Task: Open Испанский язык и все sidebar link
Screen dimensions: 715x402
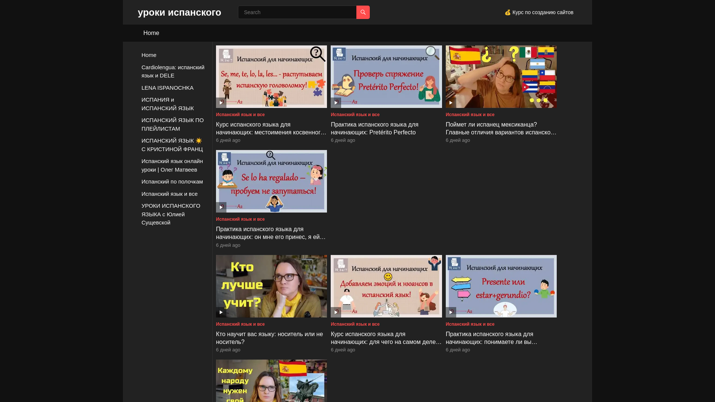Action: point(169,194)
